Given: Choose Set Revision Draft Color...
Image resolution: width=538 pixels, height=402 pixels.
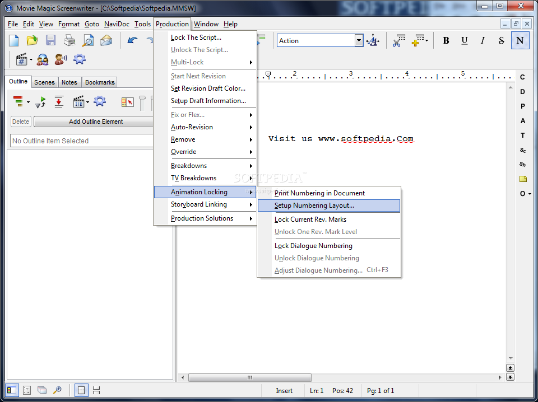Looking at the screenshot, I should click(205, 88).
